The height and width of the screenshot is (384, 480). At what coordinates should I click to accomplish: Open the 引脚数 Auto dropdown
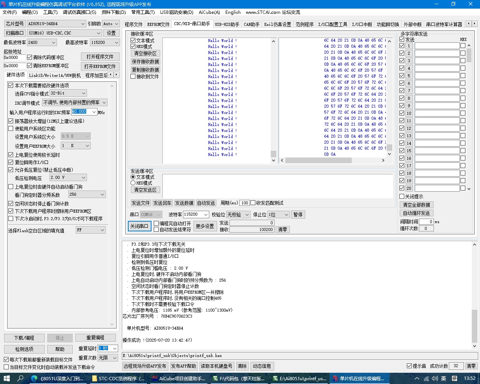pyautogui.click(x=111, y=24)
